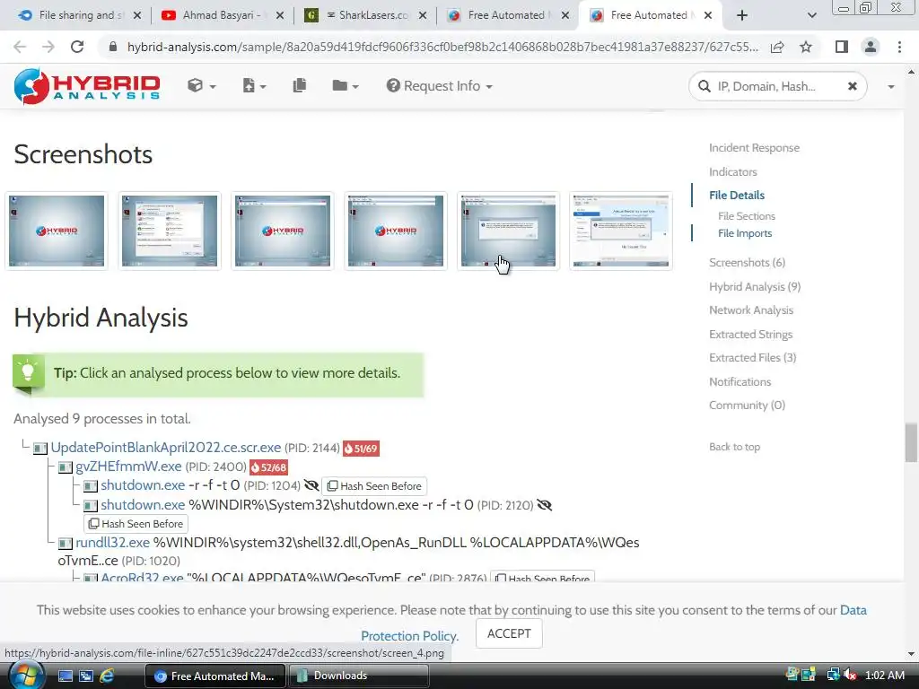Open gvZHEfmmW.exe process details

tap(128, 467)
